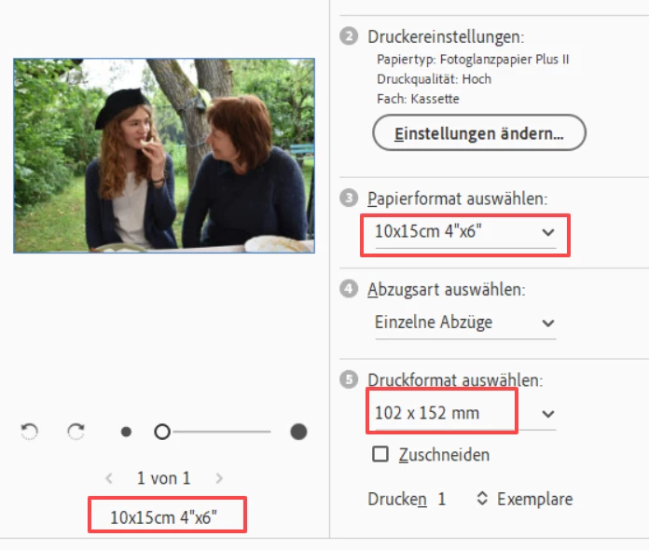The width and height of the screenshot is (649, 550).
Task: Enable the Zuschneiden checkbox
Action: click(380, 454)
